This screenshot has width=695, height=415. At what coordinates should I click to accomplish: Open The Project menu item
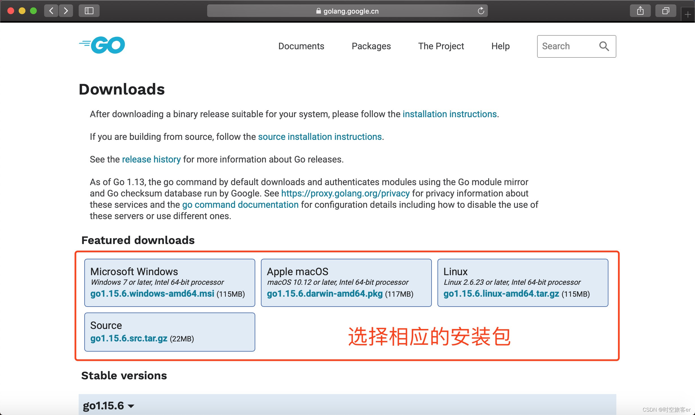tap(441, 46)
